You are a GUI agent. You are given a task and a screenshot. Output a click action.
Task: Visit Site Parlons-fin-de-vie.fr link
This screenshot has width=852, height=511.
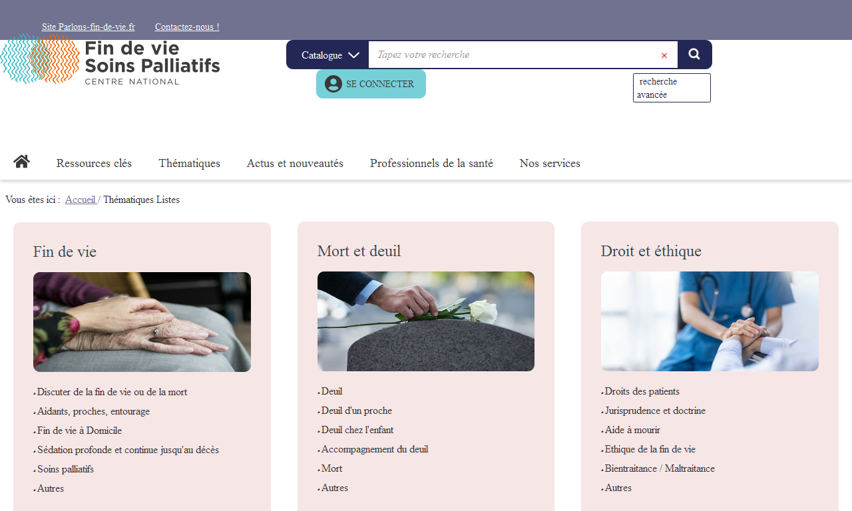pyautogui.click(x=89, y=27)
